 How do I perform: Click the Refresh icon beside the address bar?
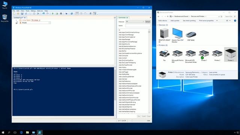(222, 16)
